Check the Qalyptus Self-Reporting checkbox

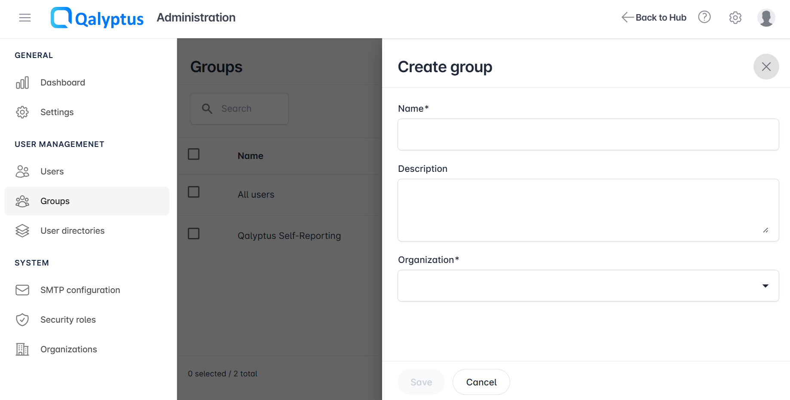(x=193, y=233)
